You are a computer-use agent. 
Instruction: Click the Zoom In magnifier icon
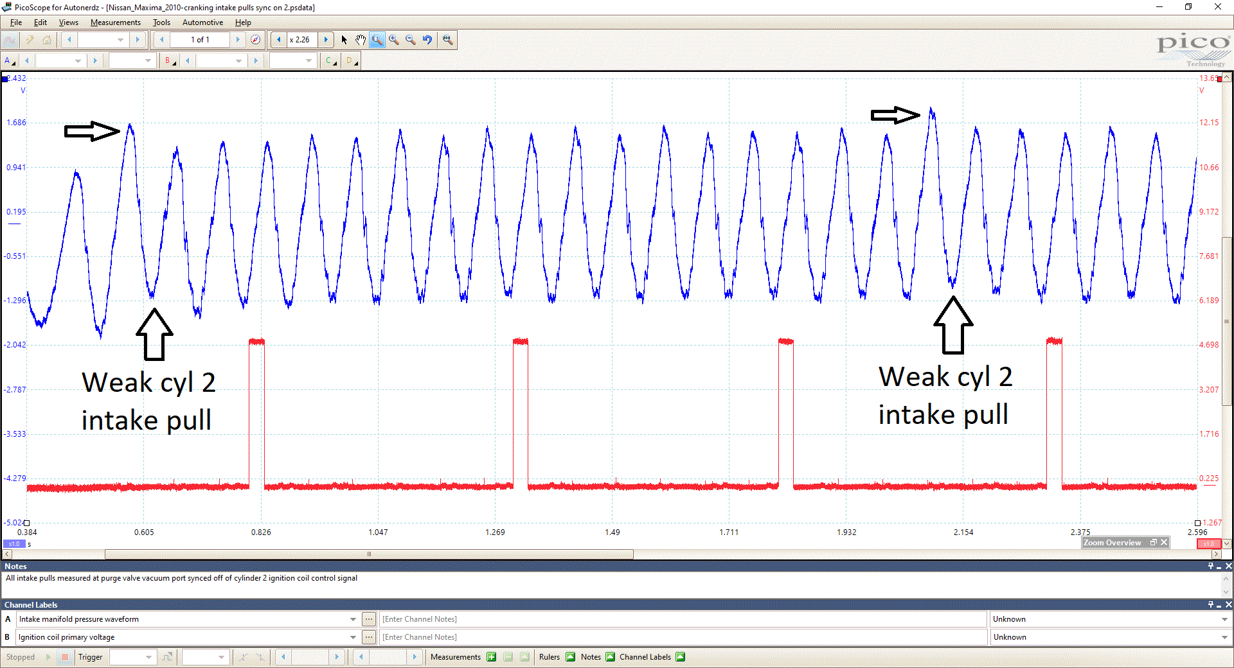394,40
